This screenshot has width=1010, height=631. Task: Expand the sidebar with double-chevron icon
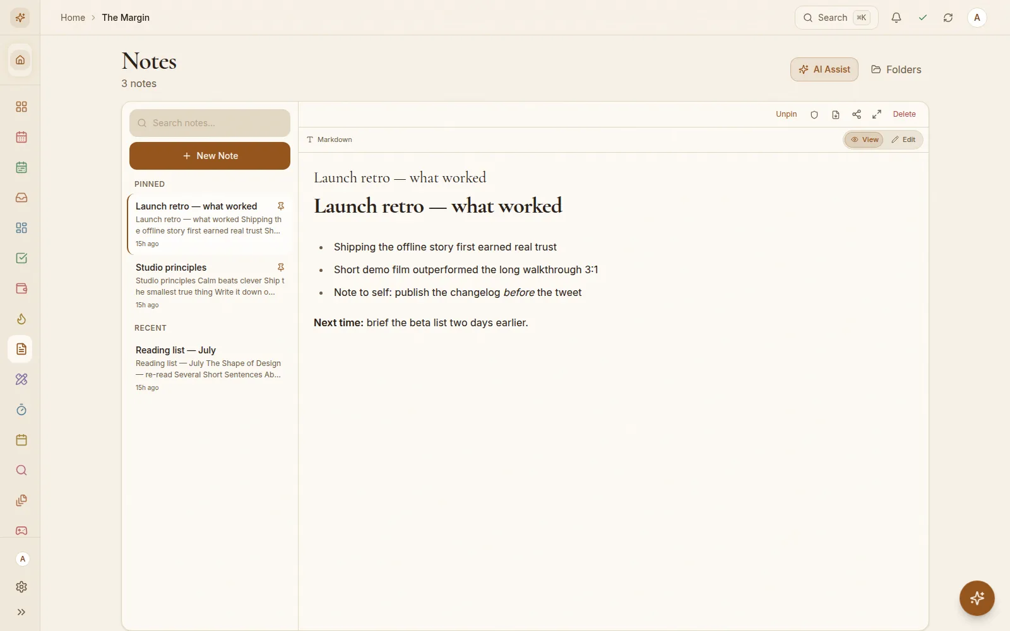(21, 612)
